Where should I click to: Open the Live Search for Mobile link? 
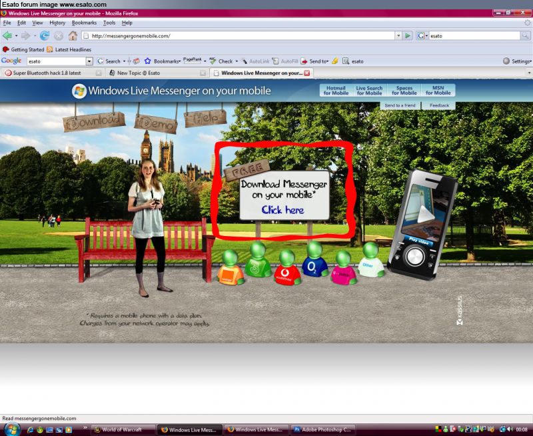(369, 91)
